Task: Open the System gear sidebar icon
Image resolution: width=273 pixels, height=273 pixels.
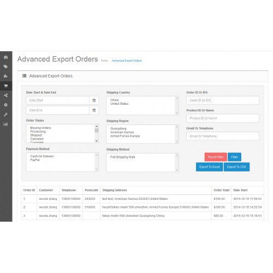Action: coord(5,105)
